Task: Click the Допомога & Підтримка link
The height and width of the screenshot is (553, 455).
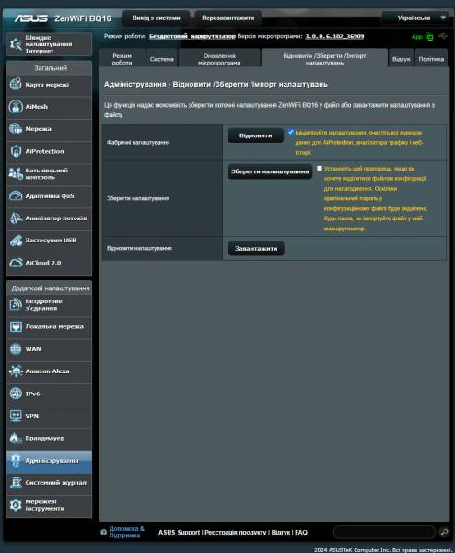Action: (x=126, y=532)
